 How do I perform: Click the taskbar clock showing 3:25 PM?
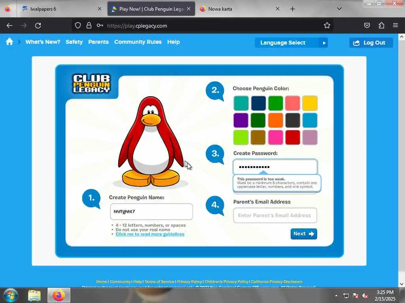(x=385, y=296)
